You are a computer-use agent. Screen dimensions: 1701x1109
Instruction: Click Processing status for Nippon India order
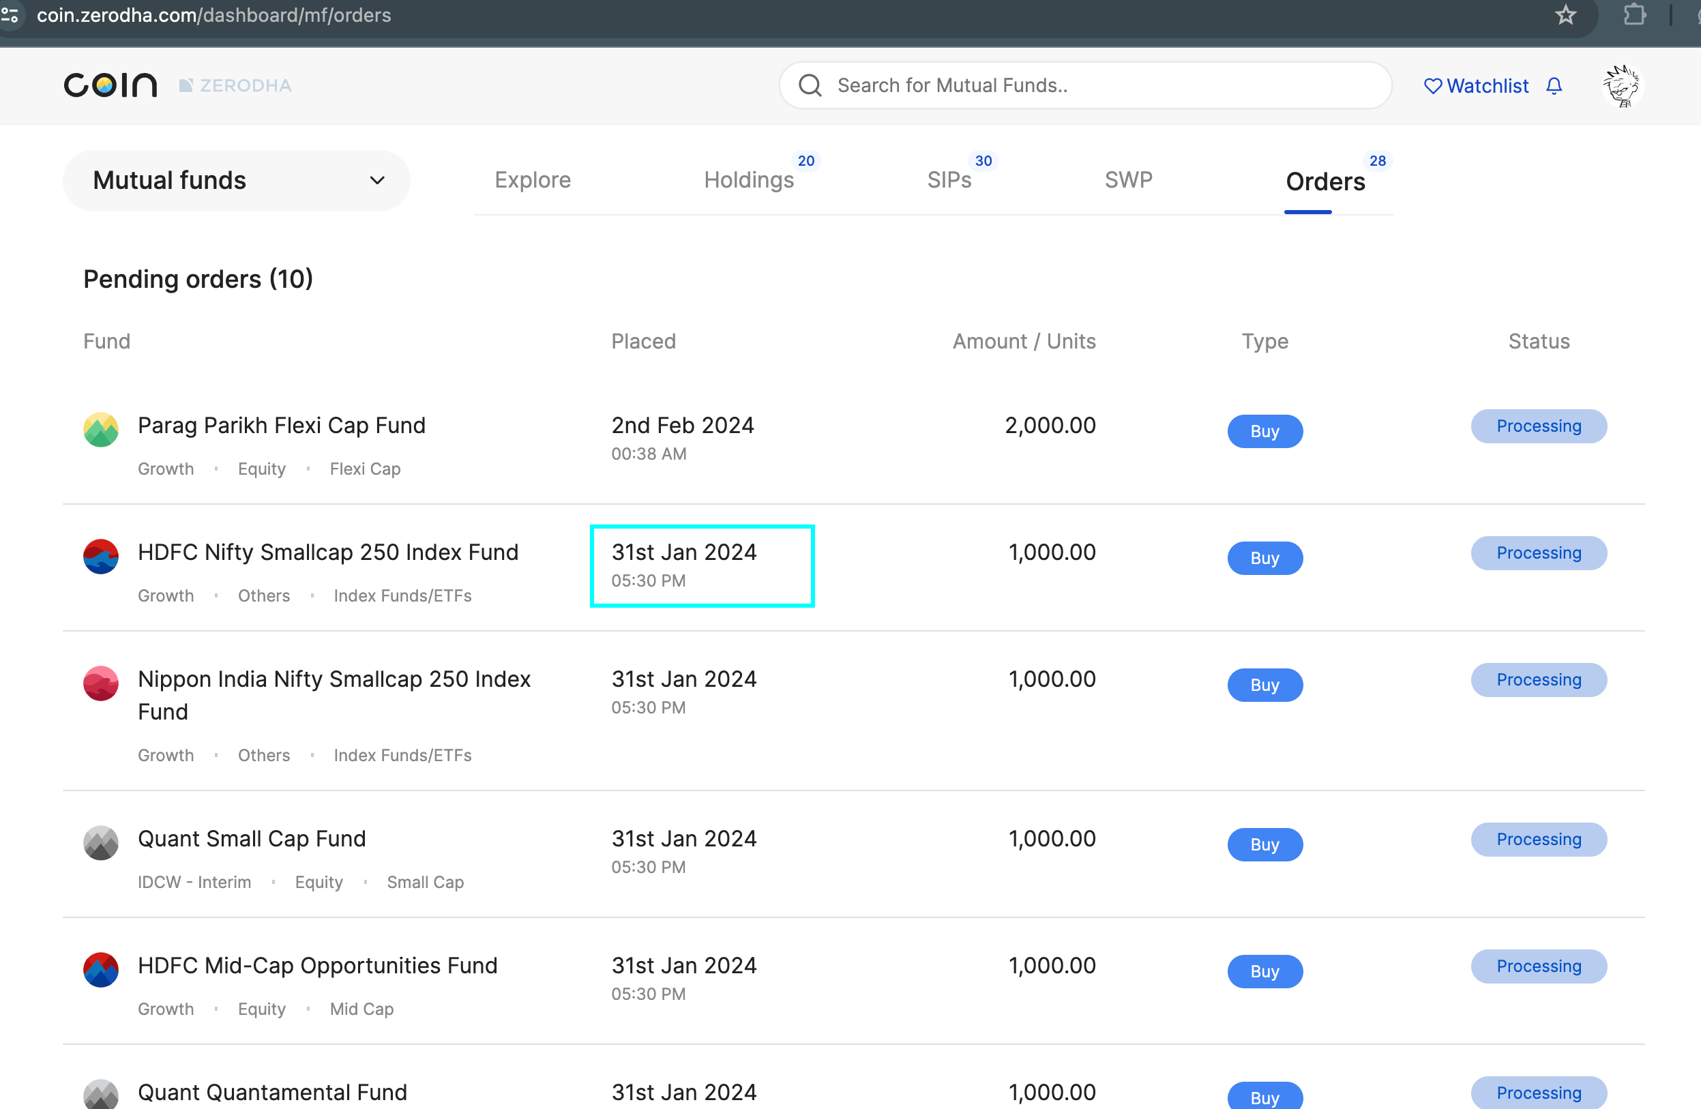coord(1539,679)
